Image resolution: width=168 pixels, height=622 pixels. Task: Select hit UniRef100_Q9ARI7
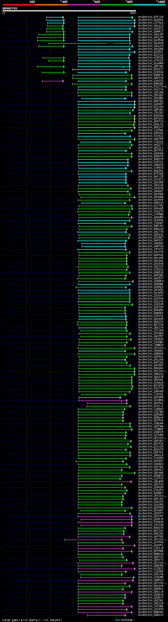[x=151, y=31]
